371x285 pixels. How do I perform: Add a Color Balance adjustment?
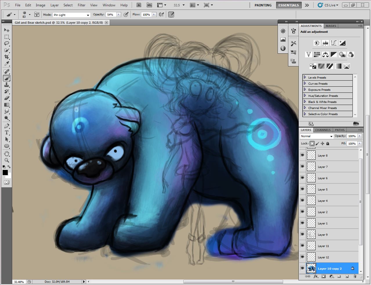point(325,55)
